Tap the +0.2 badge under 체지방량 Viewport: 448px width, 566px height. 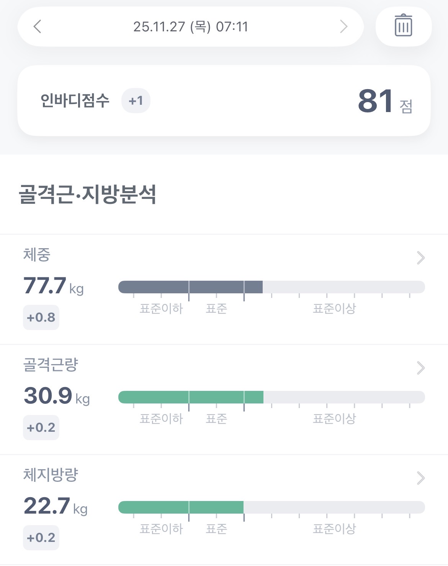(41, 538)
